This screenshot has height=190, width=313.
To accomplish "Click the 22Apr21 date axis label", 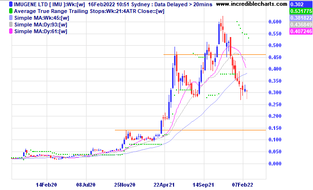I will [x=164, y=185].
